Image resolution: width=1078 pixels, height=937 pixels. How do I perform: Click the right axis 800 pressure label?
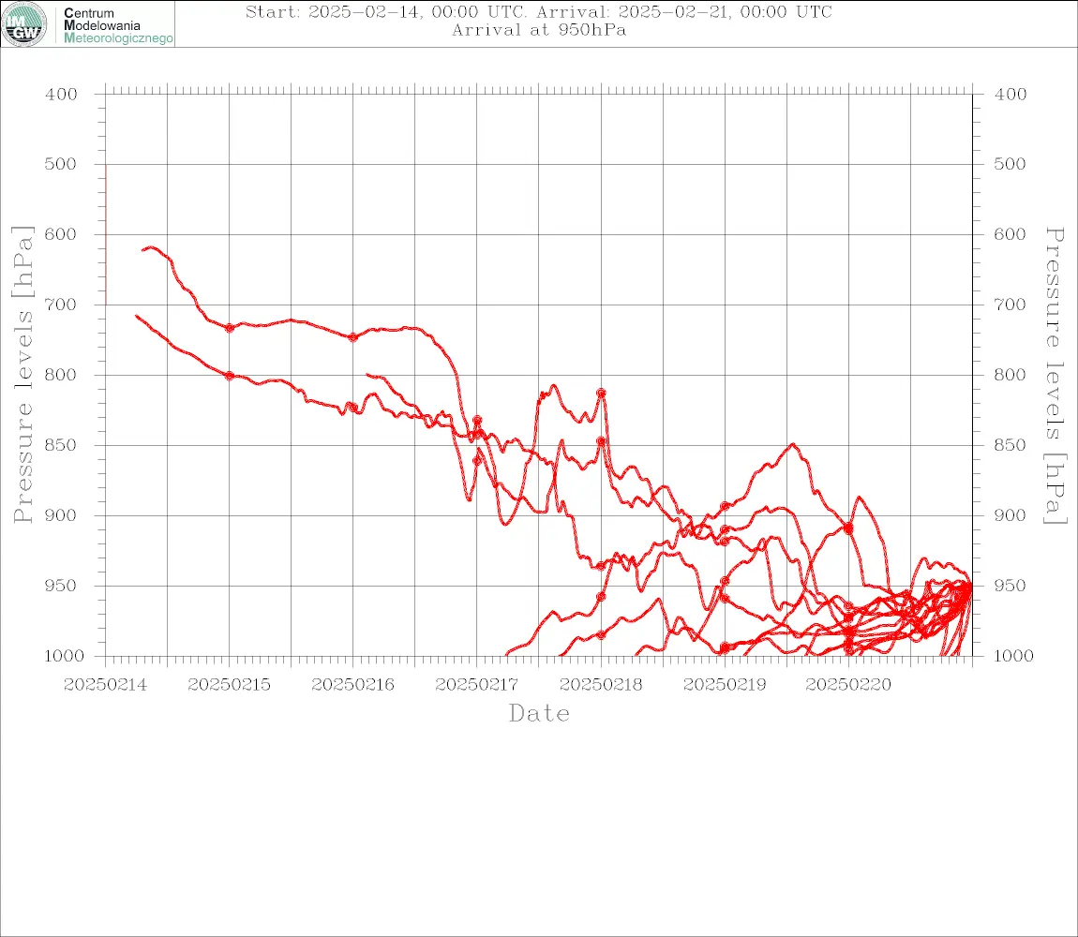[x=1010, y=376]
